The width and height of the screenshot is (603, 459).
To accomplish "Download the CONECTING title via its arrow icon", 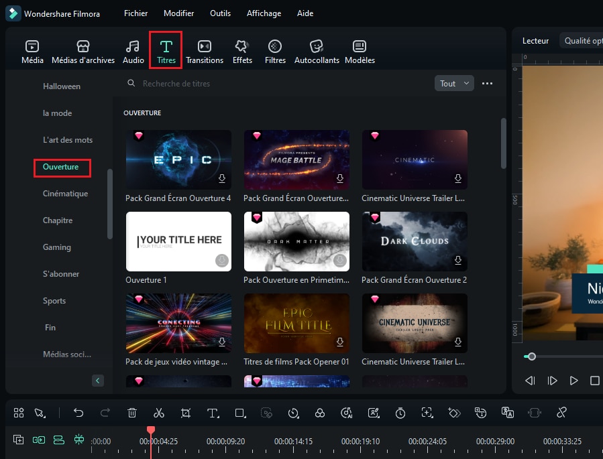I will [222, 342].
